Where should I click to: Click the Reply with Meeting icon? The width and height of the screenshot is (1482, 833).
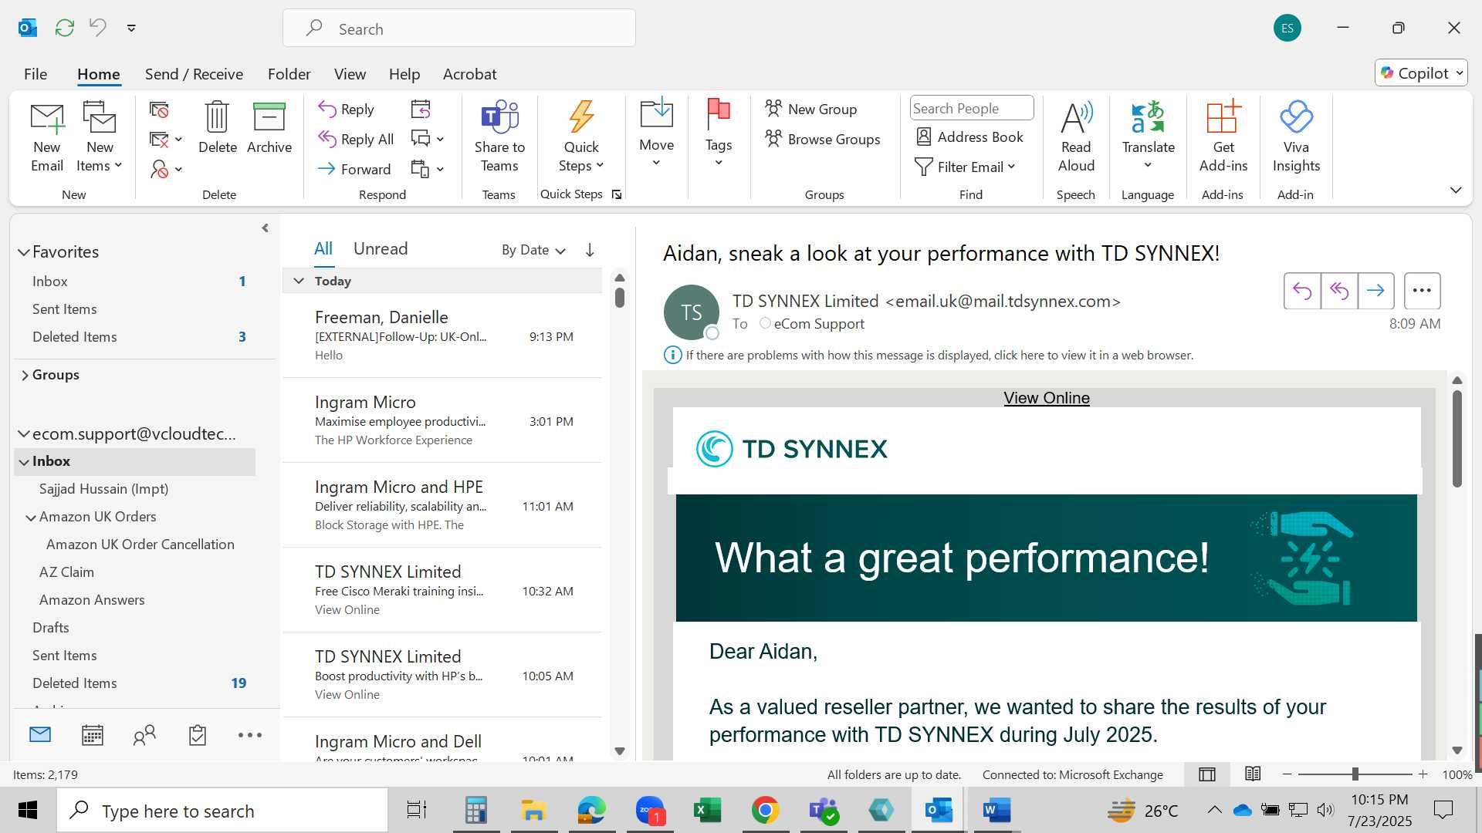(x=421, y=110)
